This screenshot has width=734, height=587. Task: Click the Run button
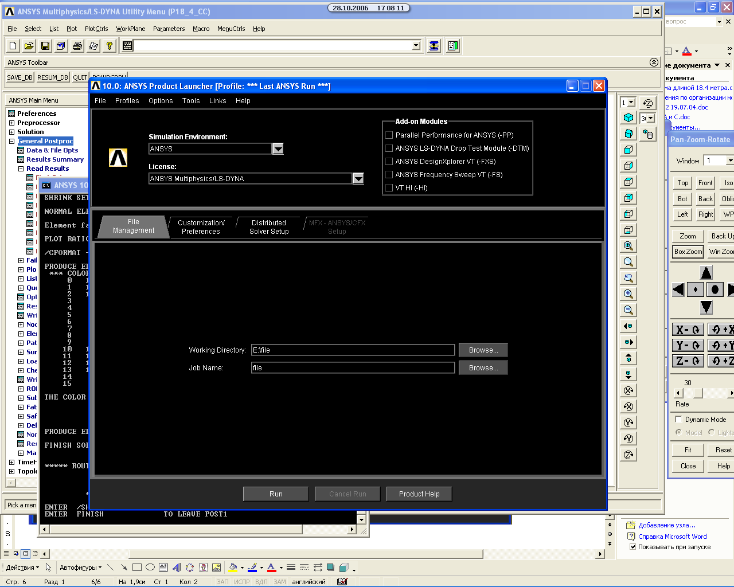click(276, 494)
